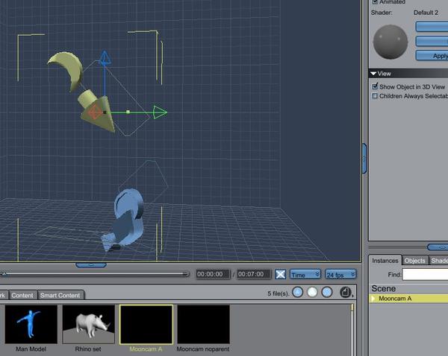The image size is (448, 356).
Task: Open the Time display dropdown
Action: click(305, 275)
